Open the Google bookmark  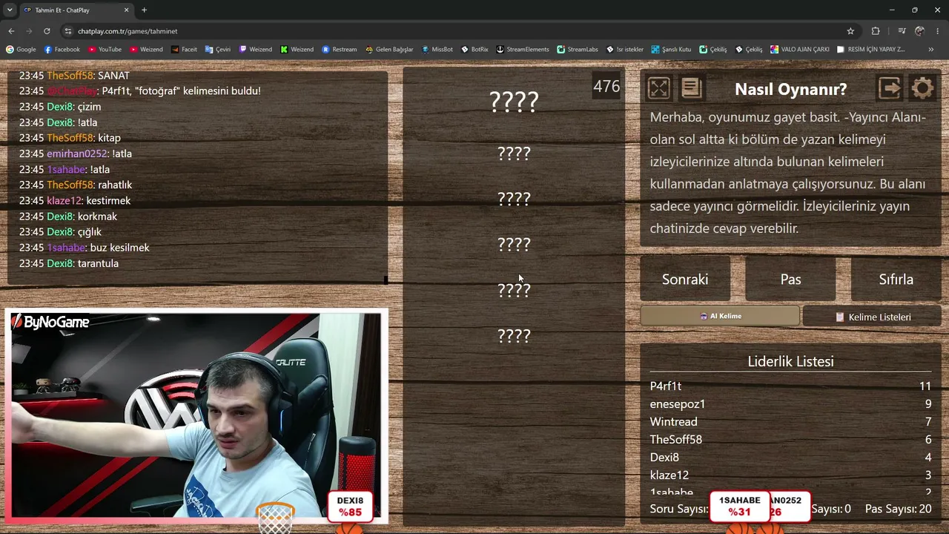tap(21, 50)
